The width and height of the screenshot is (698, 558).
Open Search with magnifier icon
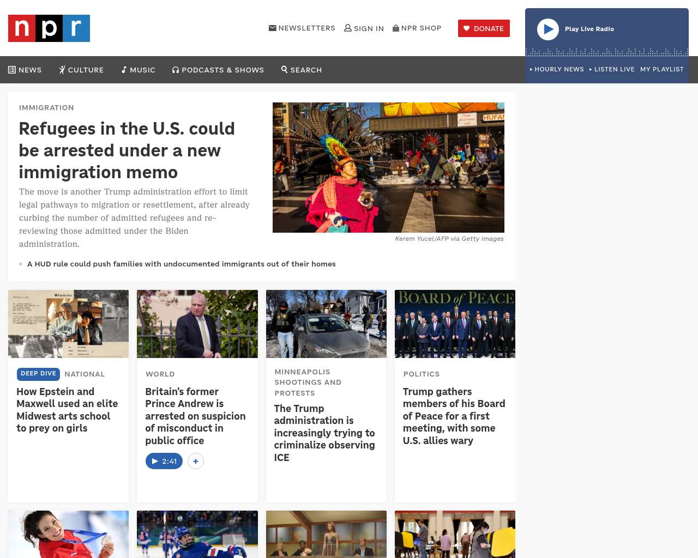pos(284,70)
